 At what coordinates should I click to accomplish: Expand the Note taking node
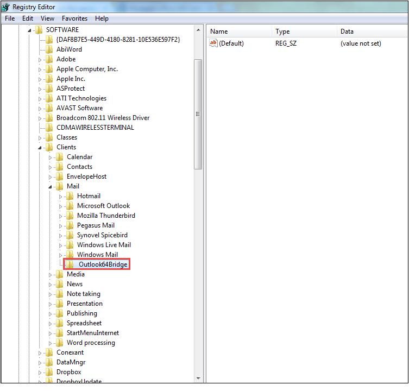tap(50, 294)
